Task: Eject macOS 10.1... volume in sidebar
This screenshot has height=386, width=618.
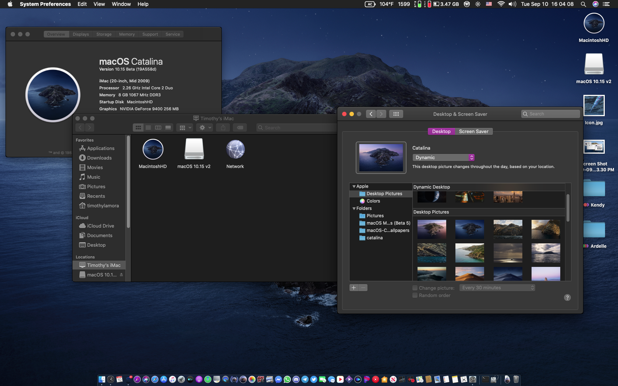Action: pos(121,275)
